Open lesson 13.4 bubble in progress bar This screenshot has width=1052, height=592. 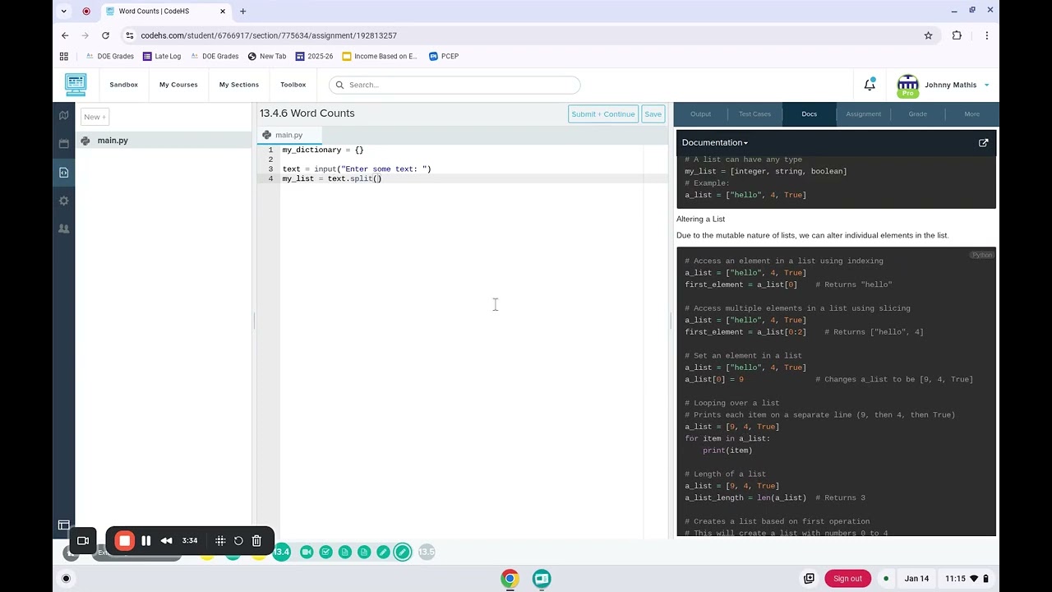tap(282, 552)
